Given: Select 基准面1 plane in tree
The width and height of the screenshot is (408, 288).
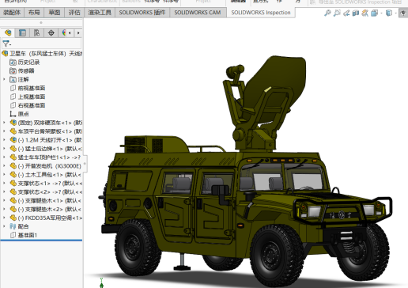Looking at the screenshot, I should tap(24, 235).
